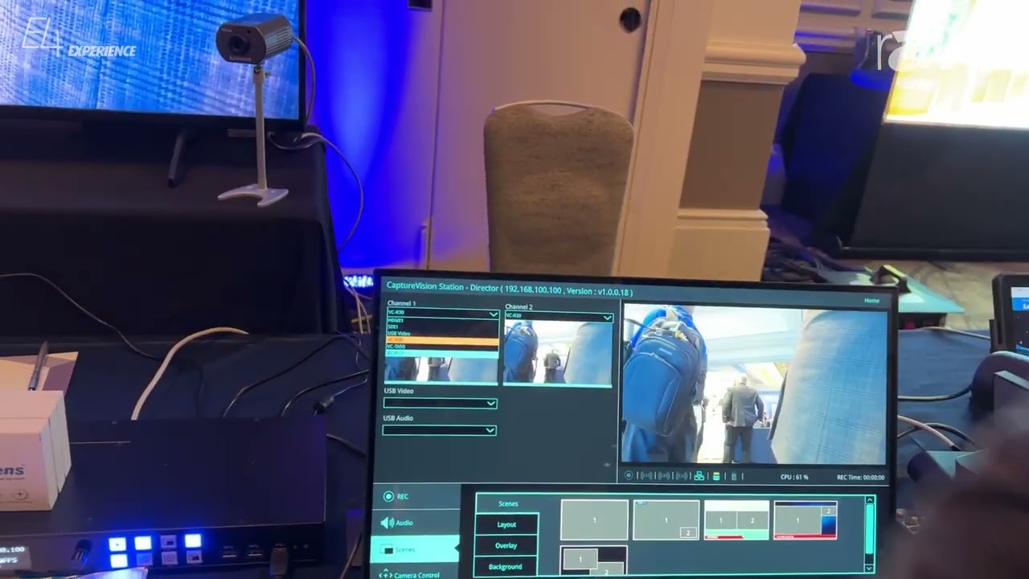Click the record circle icon under the preview
The width and height of the screenshot is (1029, 579).
629,475
